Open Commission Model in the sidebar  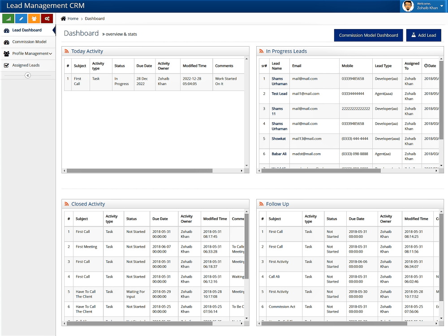click(28, 42)
